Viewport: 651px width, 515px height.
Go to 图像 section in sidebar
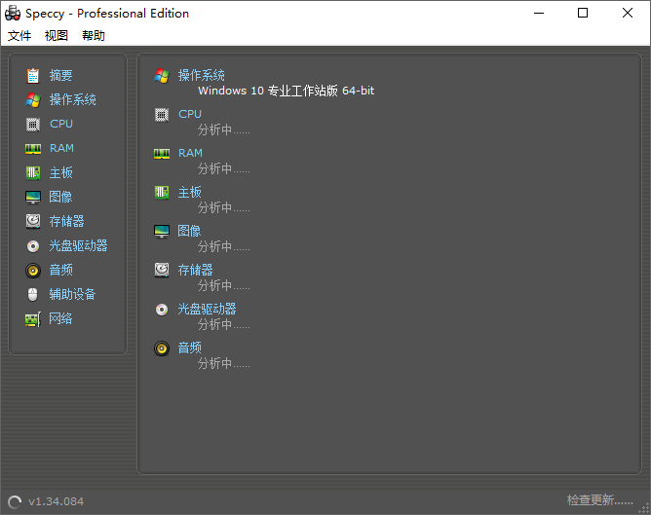coord(60,197)
